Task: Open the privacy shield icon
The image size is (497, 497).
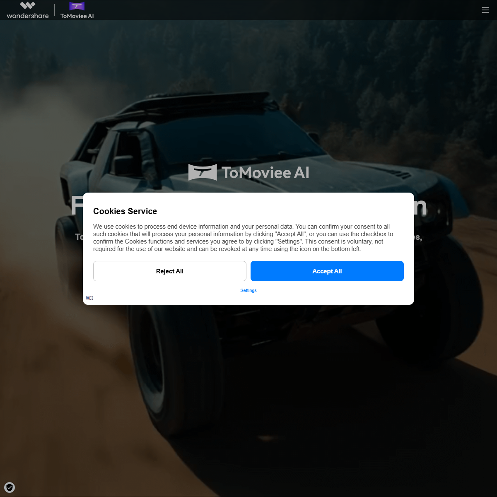Action: (x=10, y=487)
